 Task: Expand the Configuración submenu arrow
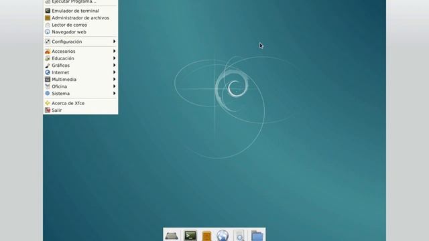click(114, 42)
